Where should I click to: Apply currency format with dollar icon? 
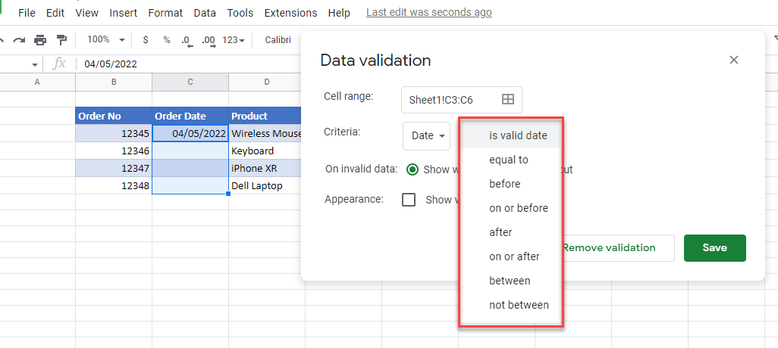pos(146,39)
